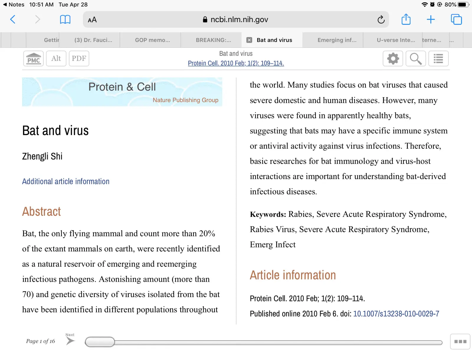Search the article with the magnifier icon
472x354 pixels.
415,58
